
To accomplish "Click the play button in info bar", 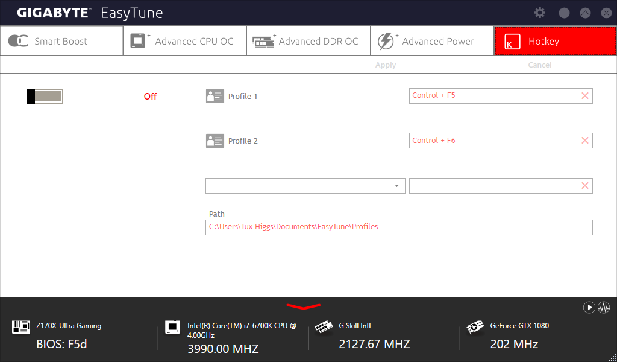I will [589, 307].
